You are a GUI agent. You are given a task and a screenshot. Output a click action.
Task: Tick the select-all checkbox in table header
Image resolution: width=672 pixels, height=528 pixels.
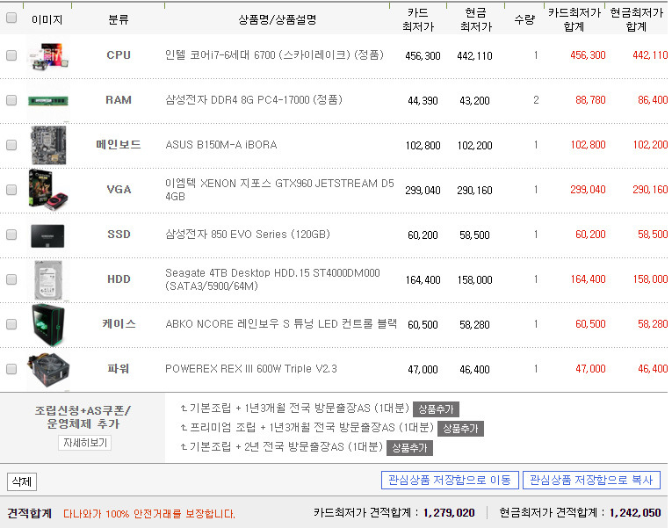11,18
